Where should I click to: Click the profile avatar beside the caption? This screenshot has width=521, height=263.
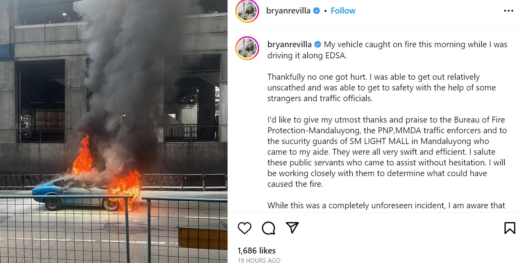pyautogui.click(x=247, y=48)
